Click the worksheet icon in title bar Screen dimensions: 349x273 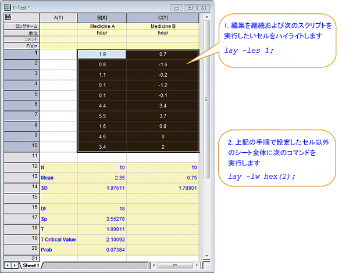click(x=7, y=8)
